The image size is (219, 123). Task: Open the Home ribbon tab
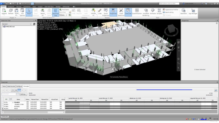(3, 6)
